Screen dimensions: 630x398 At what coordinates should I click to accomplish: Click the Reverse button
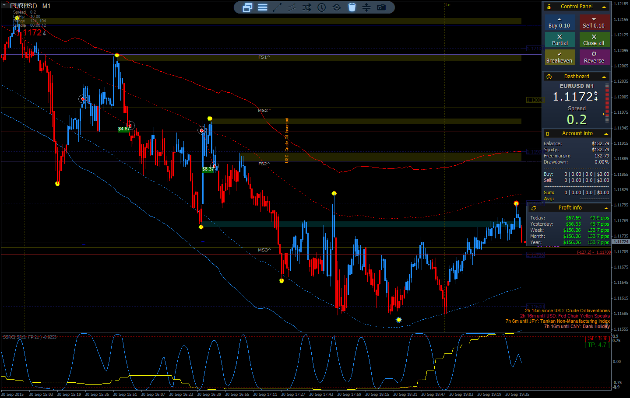pos(594,57)
